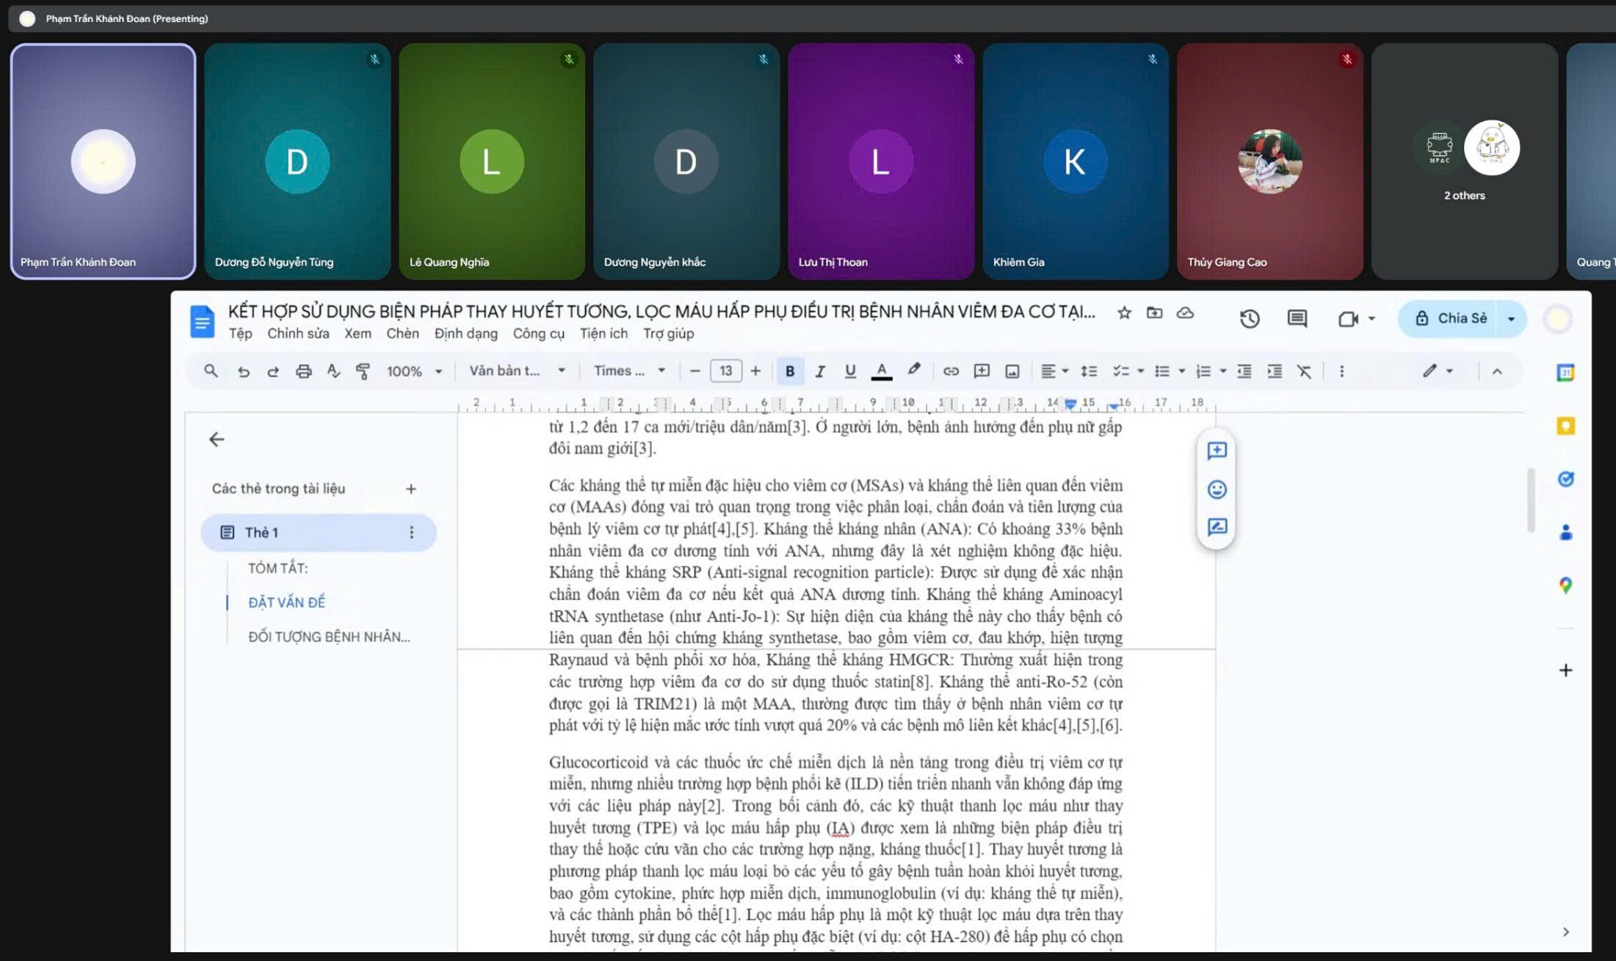Click the emoji reaction icon beside page
The height and width of the screenshot is (961, 1616).
coord(1217,489)
